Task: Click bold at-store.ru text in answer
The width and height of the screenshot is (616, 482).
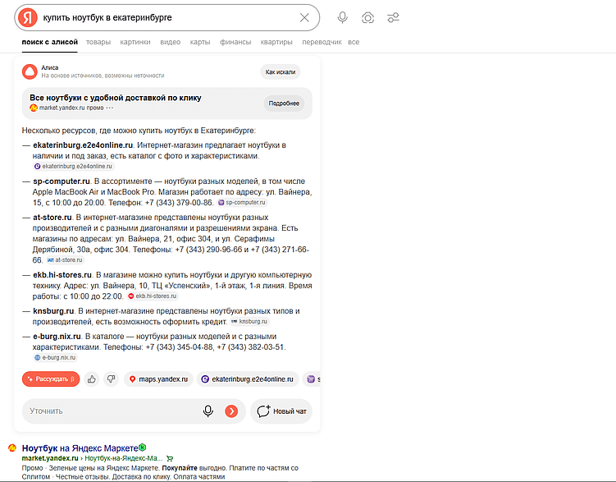Action: pyautogui.click(x=52, y=218)
